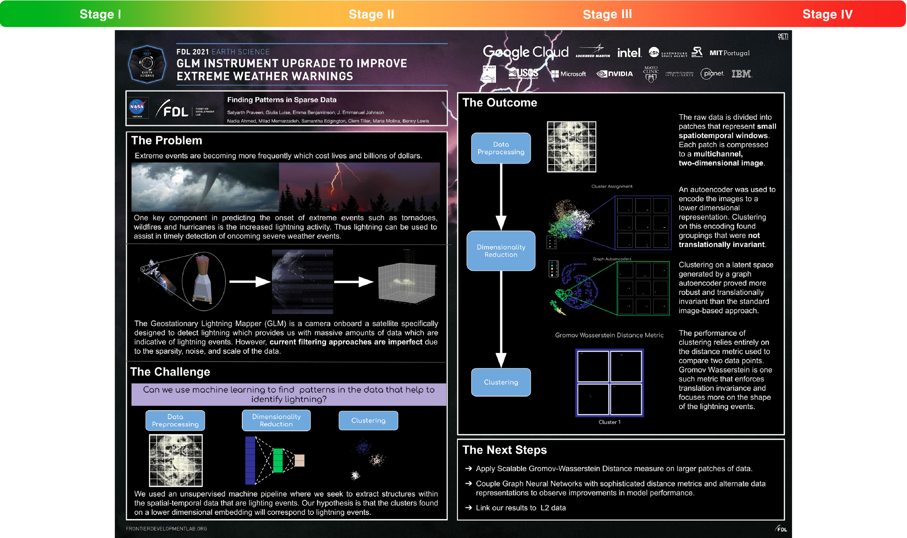907x538 pixels.
Task: Click the Intel logo
Action: (x=629, y=53)
